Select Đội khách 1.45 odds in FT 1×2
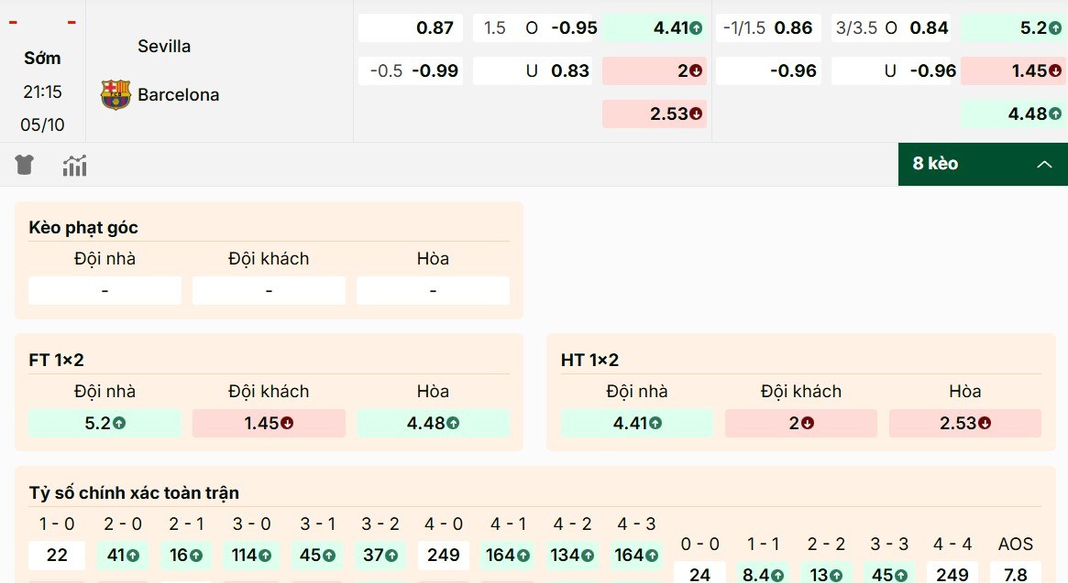This screenshot has height=583, width=1068. (268, 423)
